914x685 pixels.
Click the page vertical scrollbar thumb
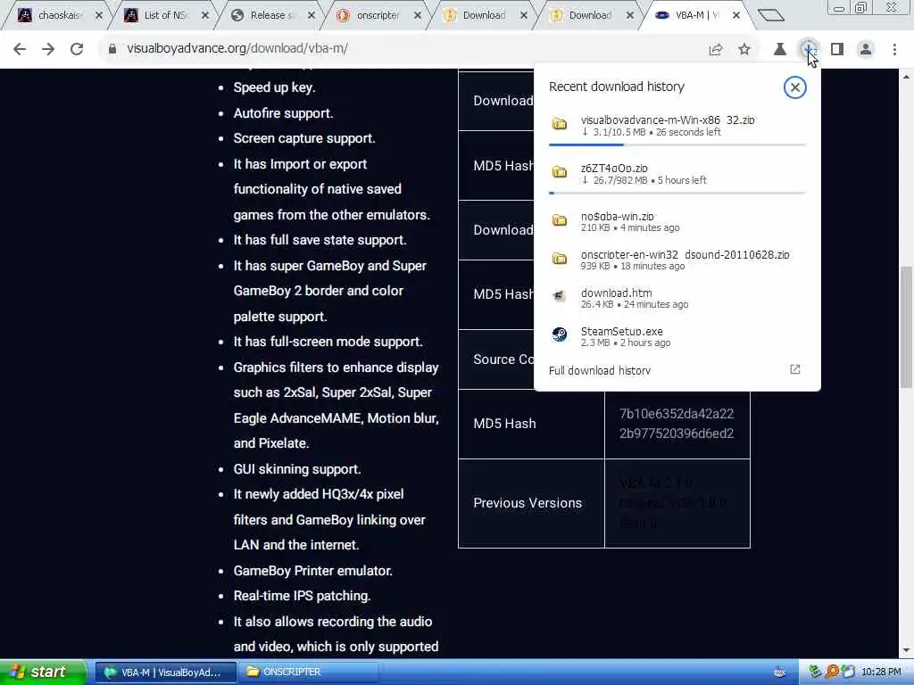coord(907,327)
